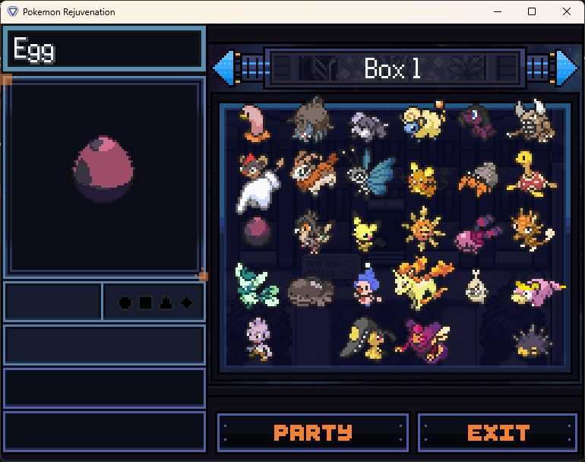
Task: Pick the Dwebble hermit crab Pokemon
Action: [479, 179]
